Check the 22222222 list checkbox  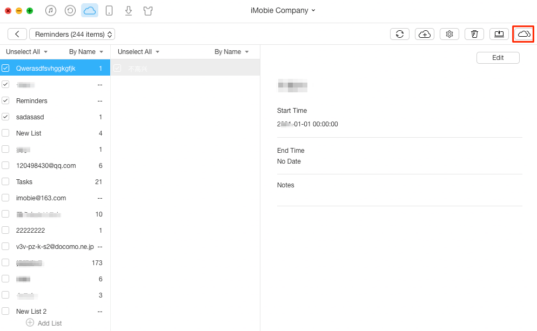5,230
